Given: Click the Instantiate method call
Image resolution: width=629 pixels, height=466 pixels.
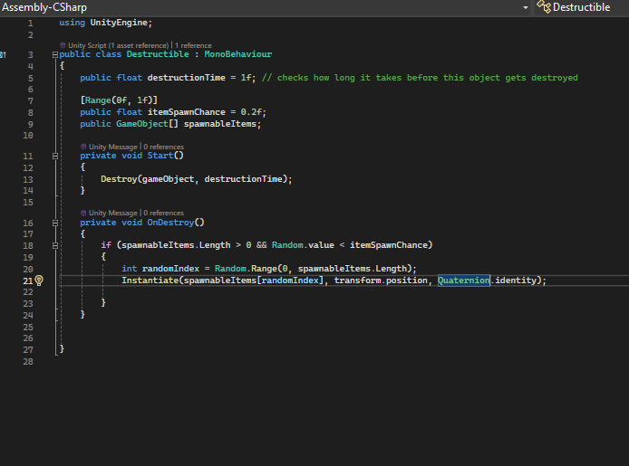Looking at the screenshot, I should coord(149,281).
